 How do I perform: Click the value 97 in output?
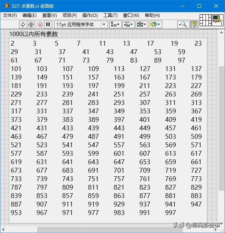click(x=182, y=60)
